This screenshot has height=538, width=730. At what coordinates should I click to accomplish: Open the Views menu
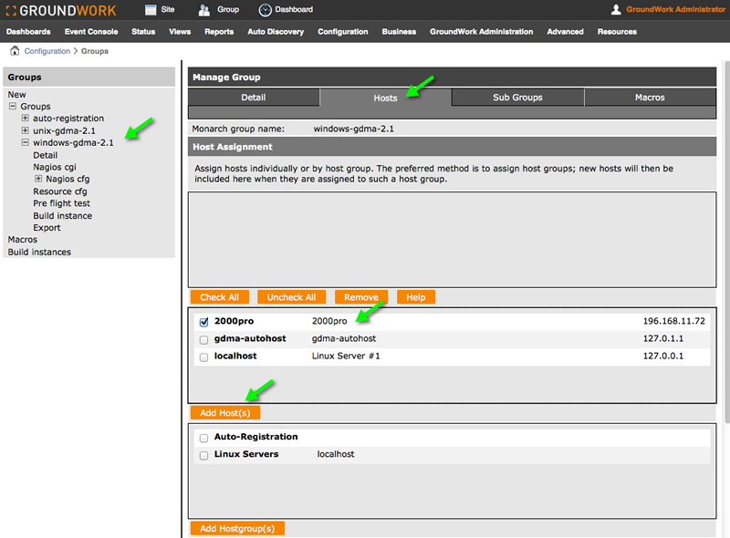click(180, 32)
